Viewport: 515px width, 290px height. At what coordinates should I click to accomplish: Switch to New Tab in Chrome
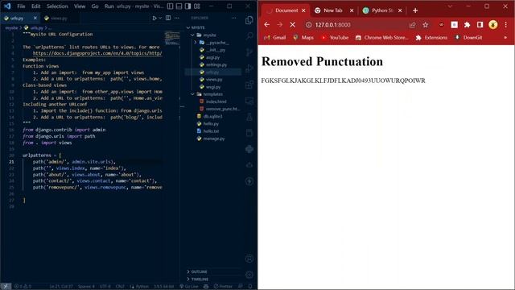coord(334,10)
